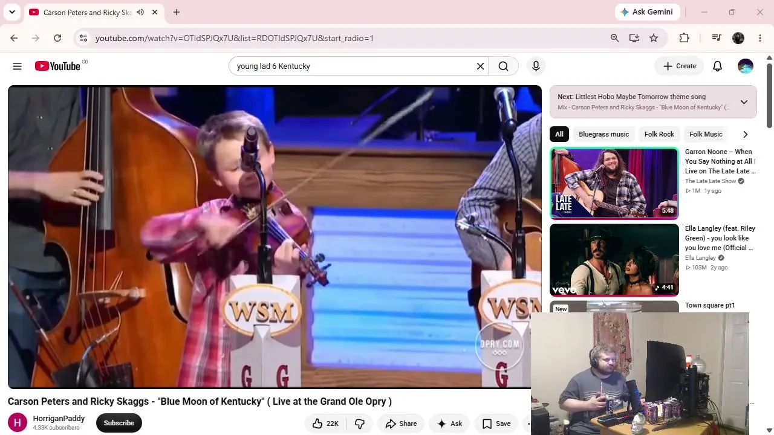
Task: Open the tab search dropdown
Action: point(12,12)
